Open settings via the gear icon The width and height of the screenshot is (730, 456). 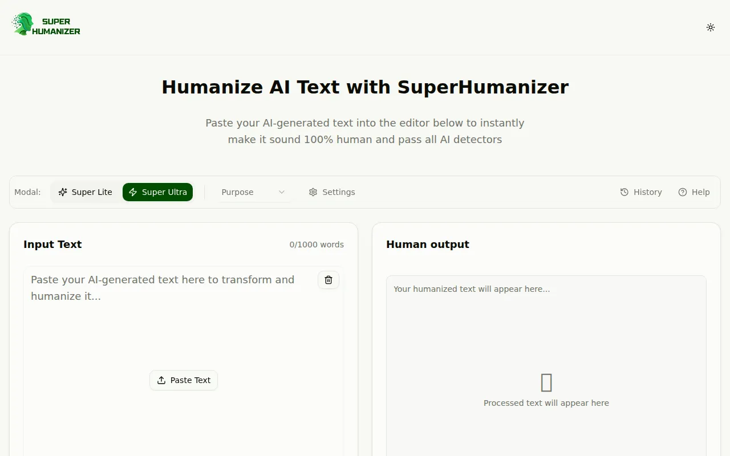tap(313, 192)
